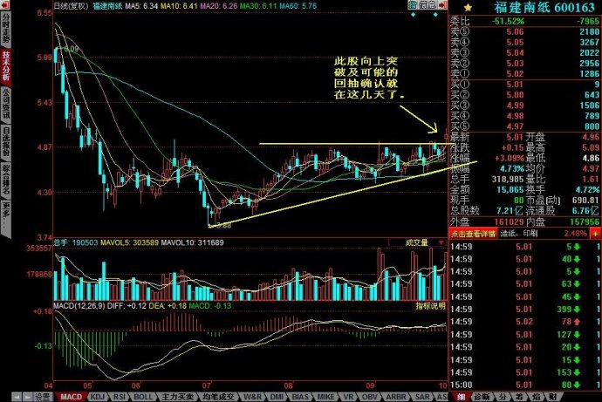
Task: Click the 内盘 157956 value
Action: [584, 221]
